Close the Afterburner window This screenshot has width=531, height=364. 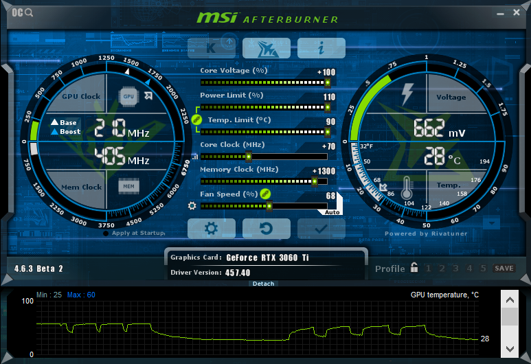(517, 12)
